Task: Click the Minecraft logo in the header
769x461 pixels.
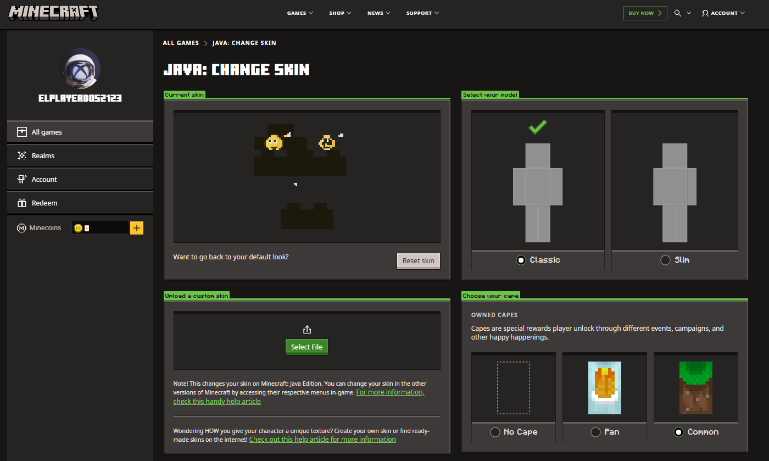Action: (x=53, y=13)
